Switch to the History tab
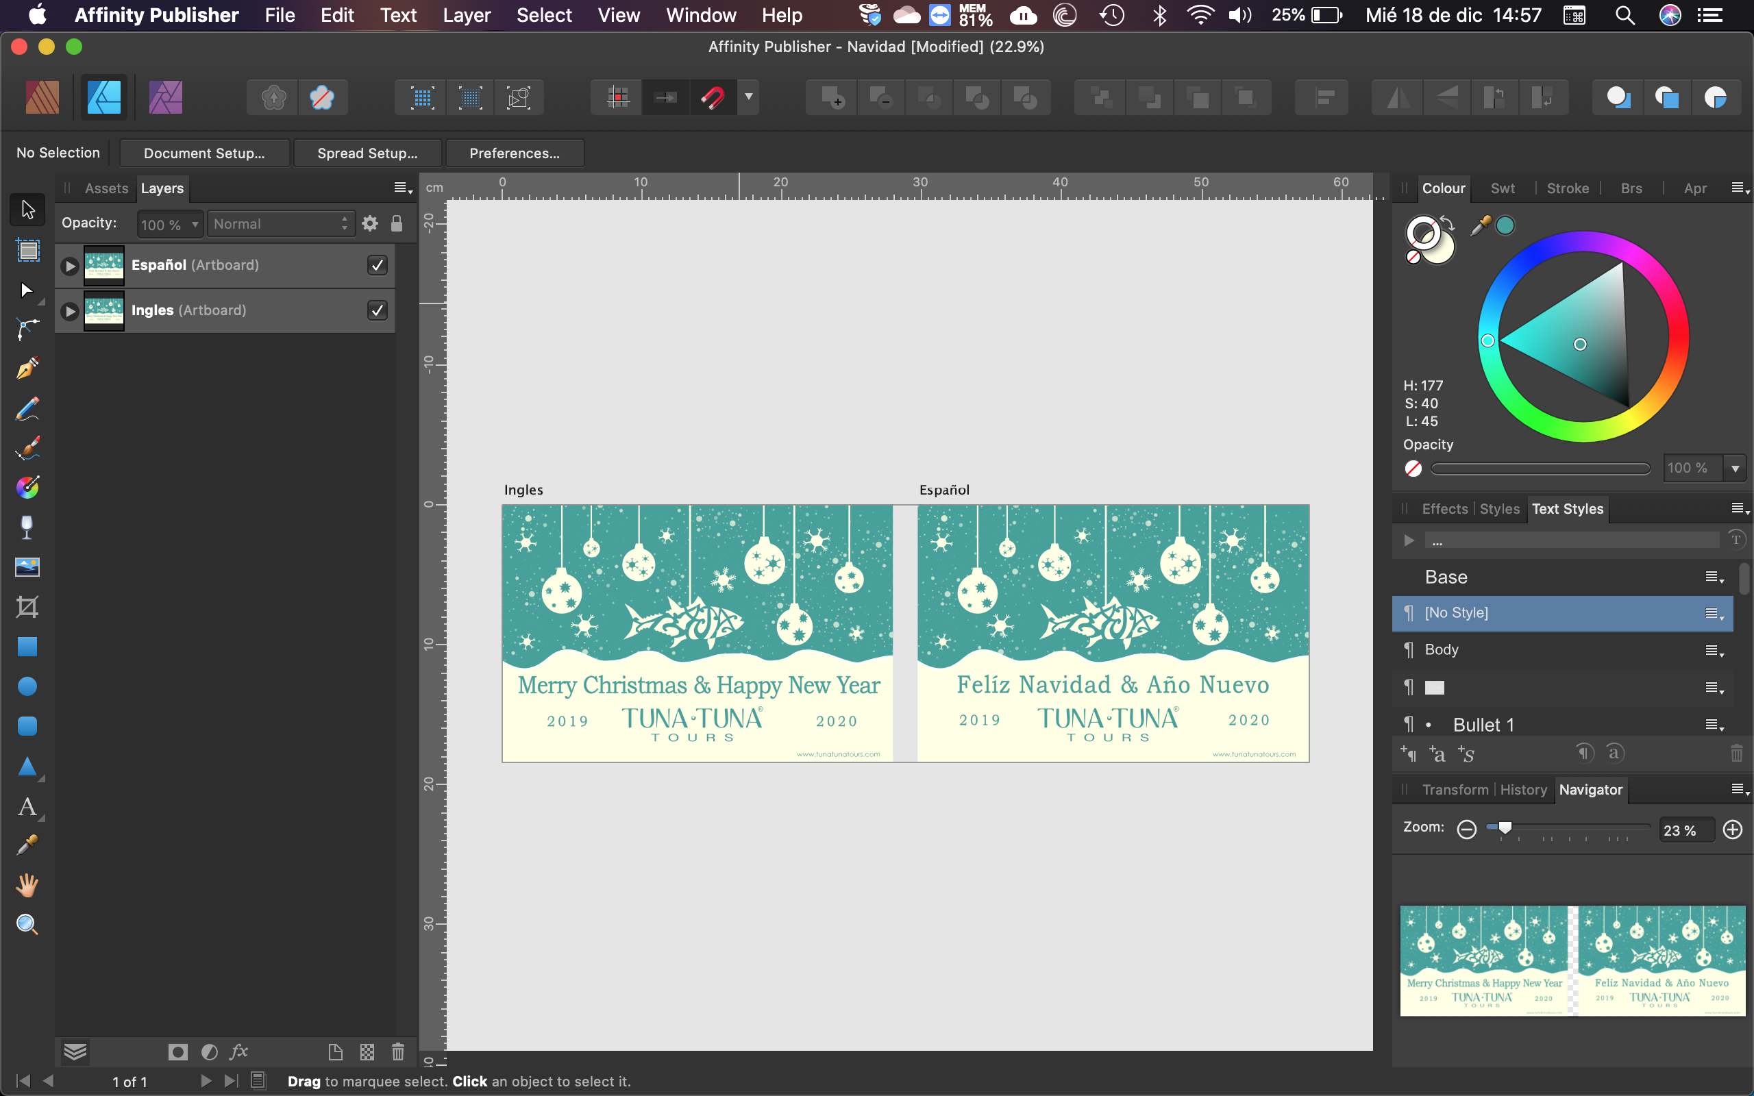This screenshot has width=1754, height=1096. [x=1524, y=790]
